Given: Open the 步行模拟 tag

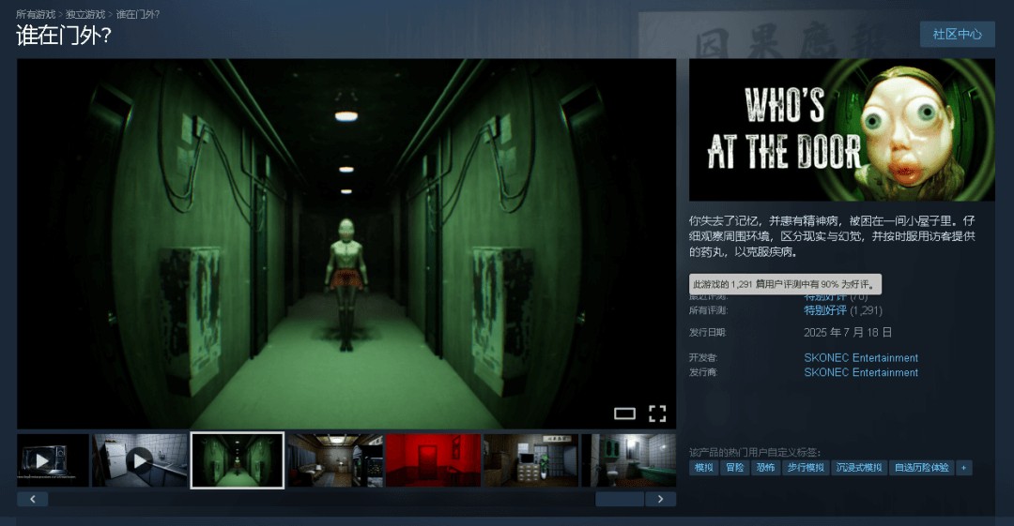Looking at the screenshot, I should pos(806,467).
